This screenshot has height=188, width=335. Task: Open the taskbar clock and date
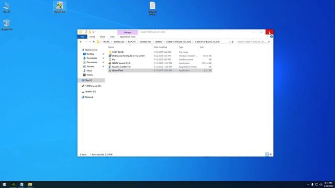click(x=328, y=184)
